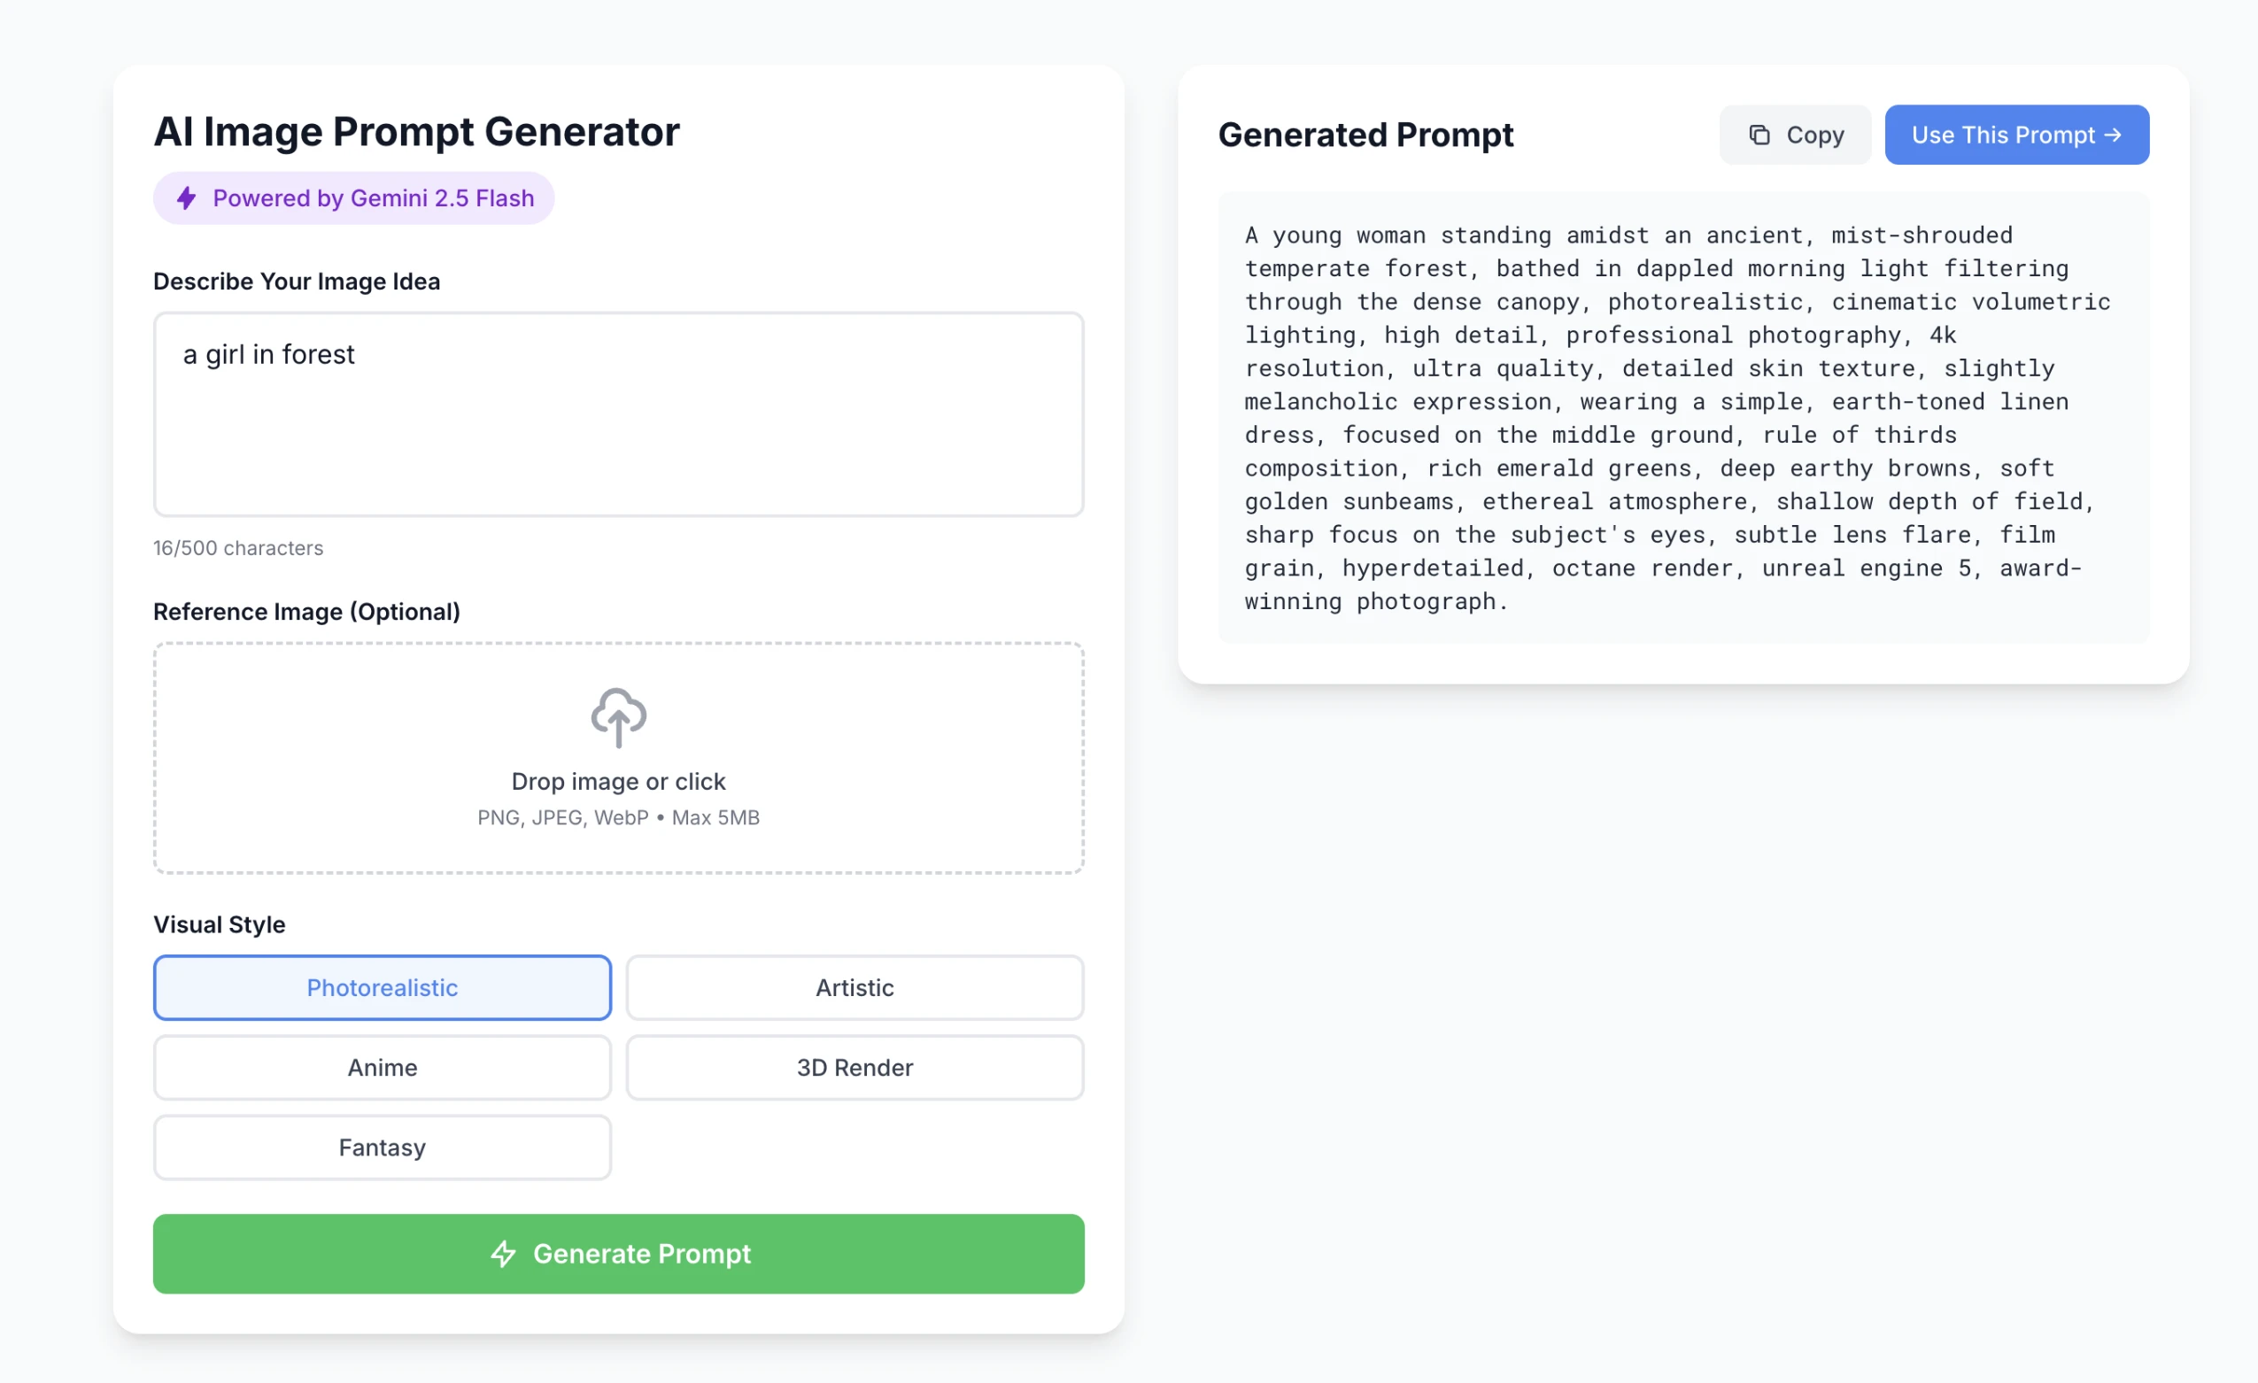
Task: Select the Photorealistic visual style
Action: click(x=383, y=987)
